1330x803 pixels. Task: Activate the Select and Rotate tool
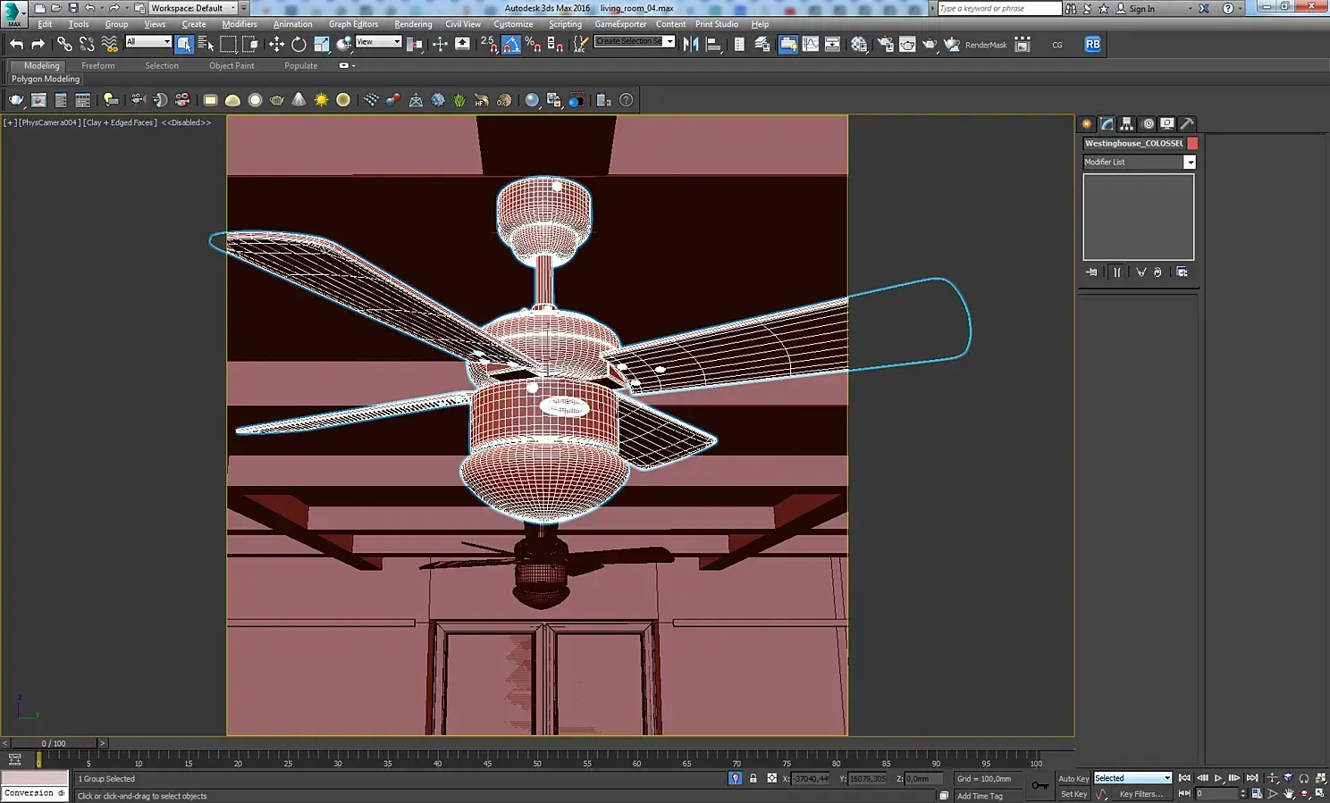point(299,44)
